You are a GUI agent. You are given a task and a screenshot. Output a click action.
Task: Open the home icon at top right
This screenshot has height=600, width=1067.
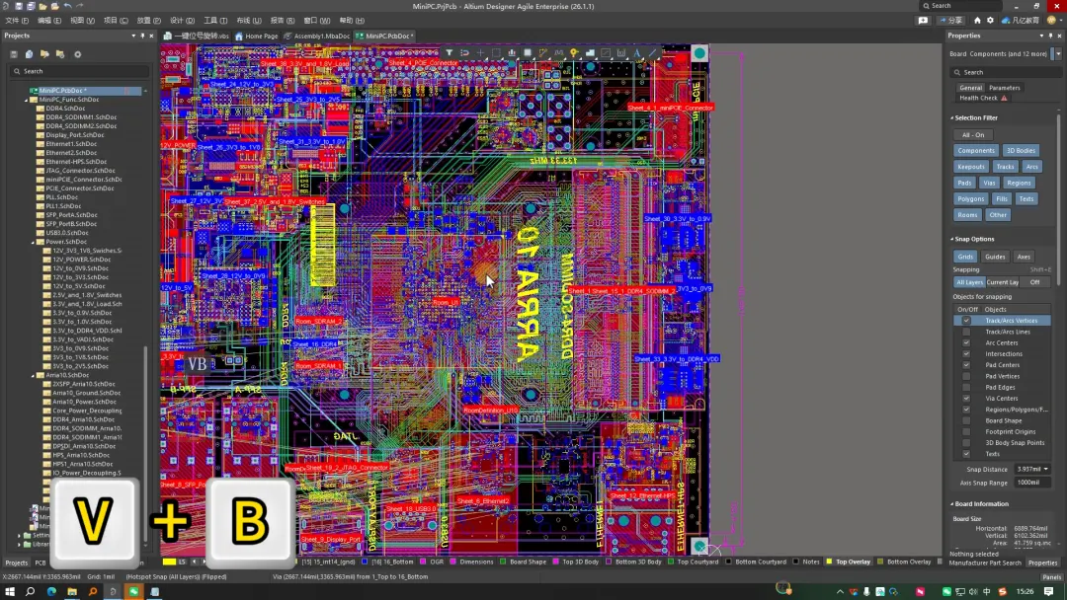[x=977, y=21]
